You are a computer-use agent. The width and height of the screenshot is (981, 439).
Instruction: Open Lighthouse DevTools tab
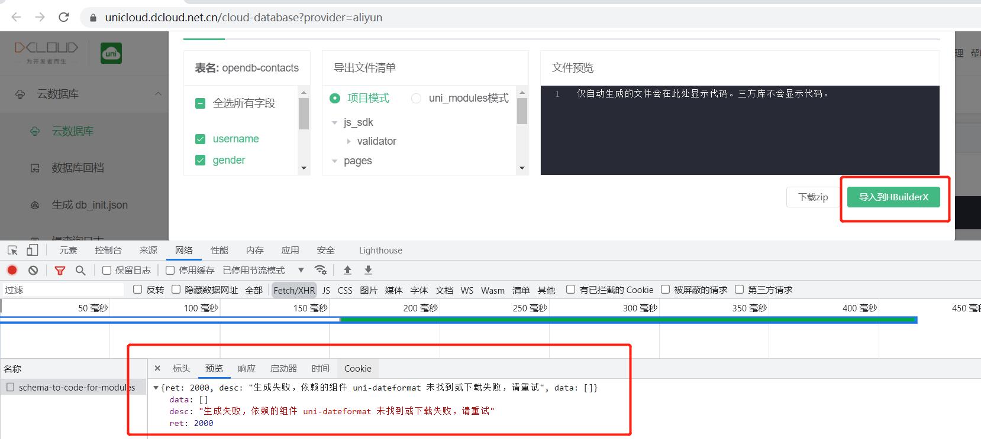[380, 251]
